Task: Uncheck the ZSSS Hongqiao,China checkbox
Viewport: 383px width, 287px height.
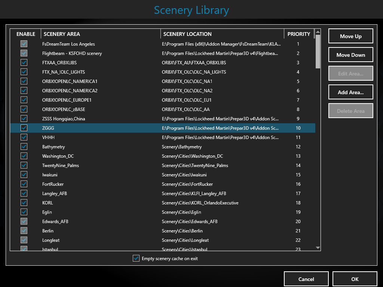Action: (24, 119)
